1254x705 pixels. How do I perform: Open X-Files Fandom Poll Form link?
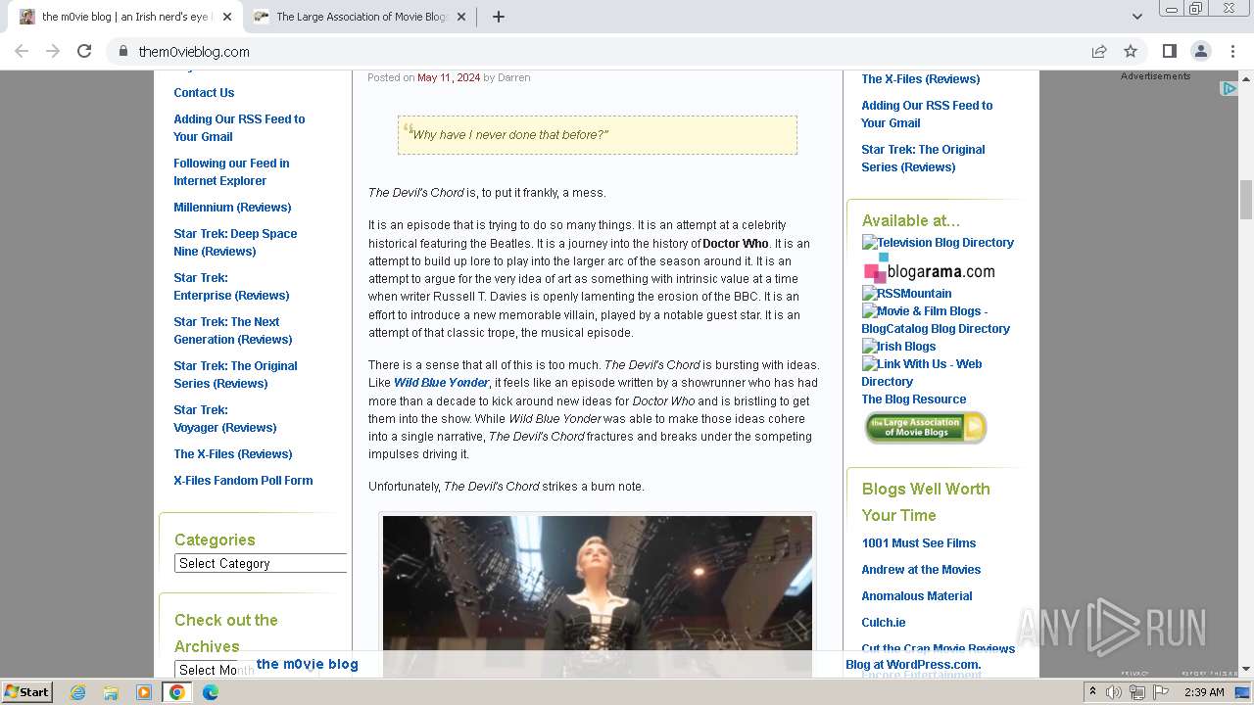click(243, 480)
